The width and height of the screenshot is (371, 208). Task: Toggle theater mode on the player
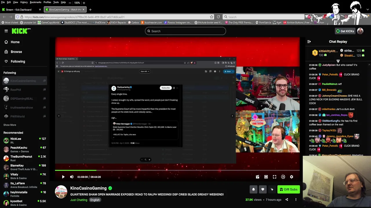point(266,177)
